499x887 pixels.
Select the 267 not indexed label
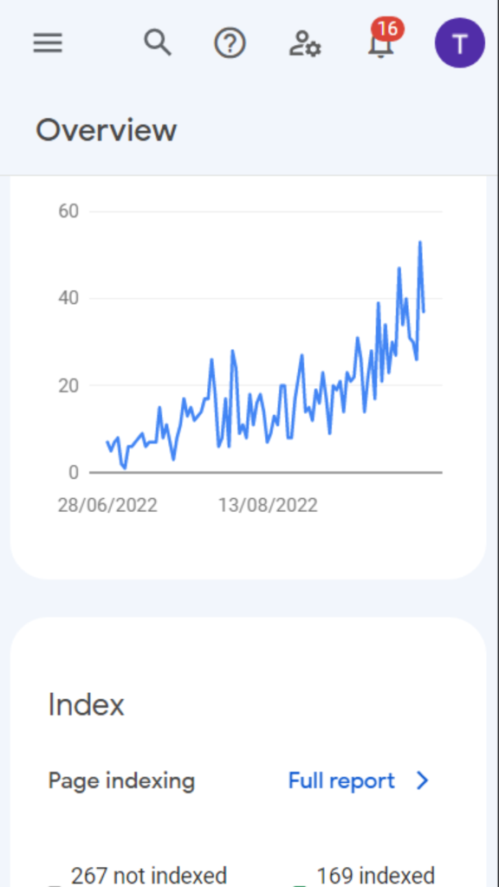coord(148,875)
